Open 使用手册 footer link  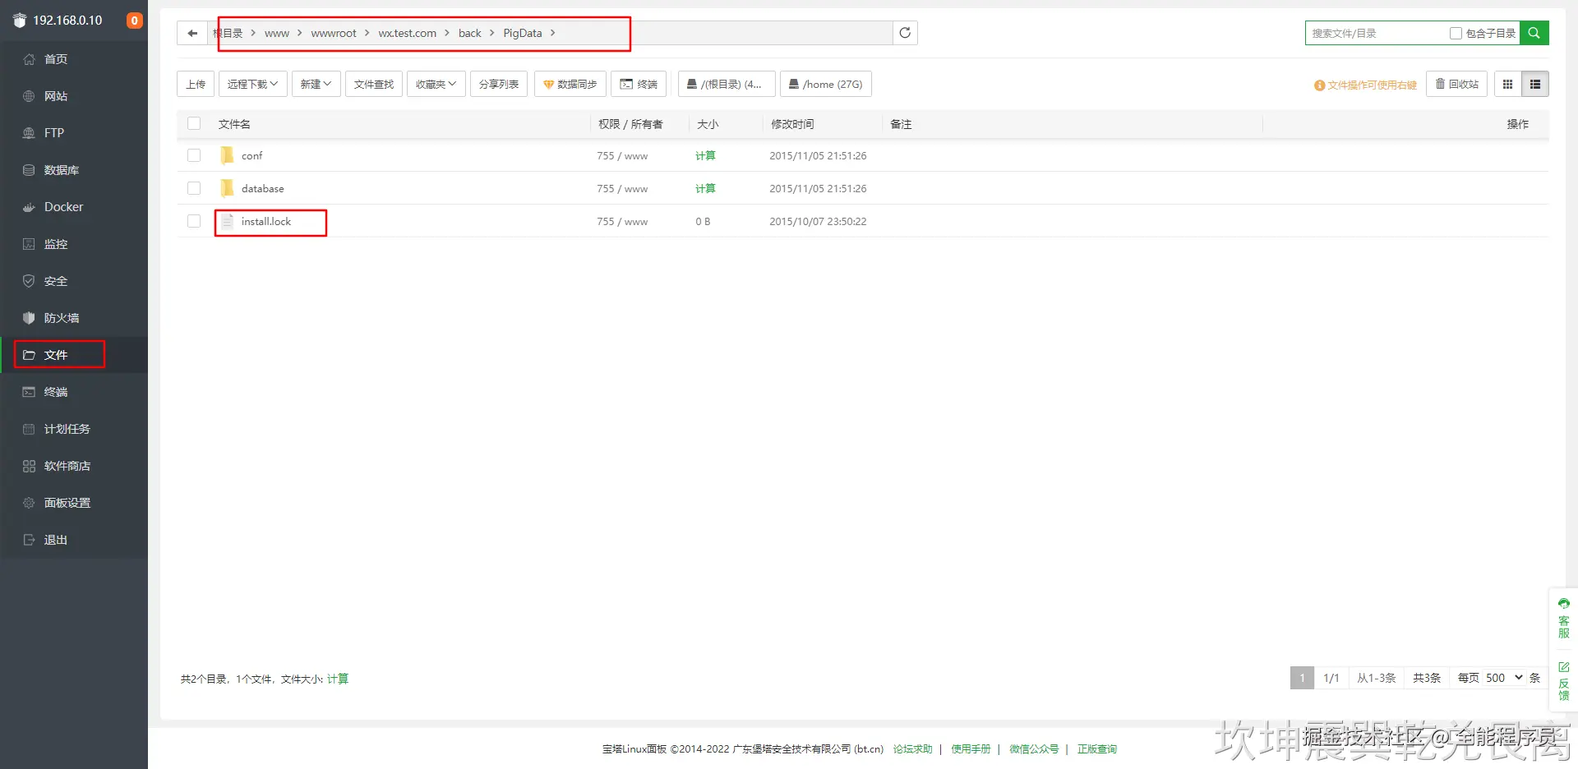tap(971, 749)
